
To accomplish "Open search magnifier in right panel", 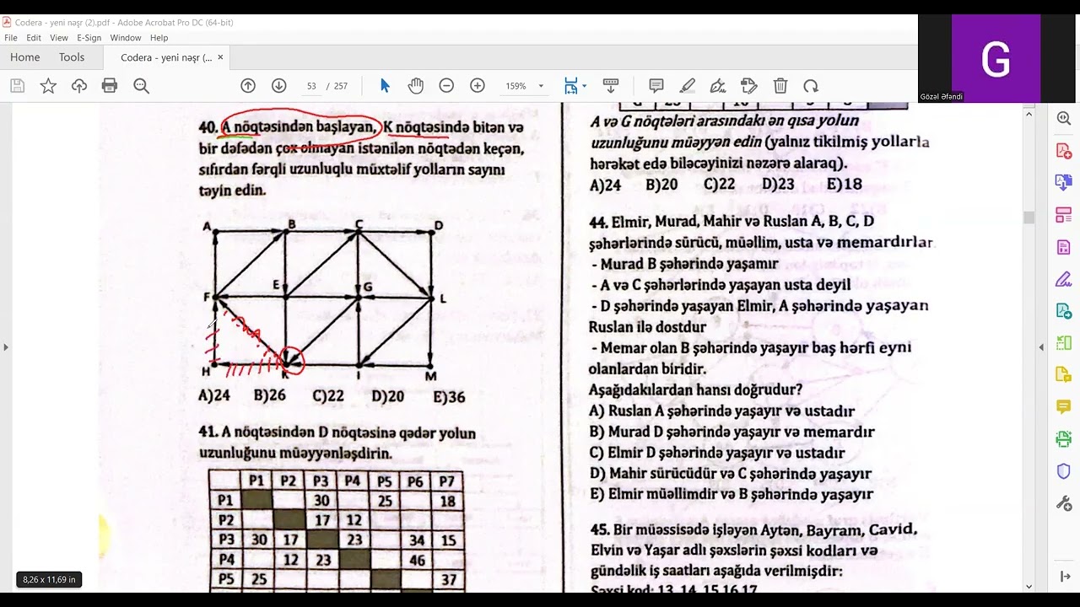I will [1064, 118].
